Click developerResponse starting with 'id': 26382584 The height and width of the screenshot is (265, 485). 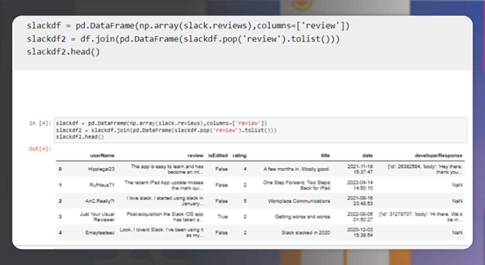coord(425,169)
